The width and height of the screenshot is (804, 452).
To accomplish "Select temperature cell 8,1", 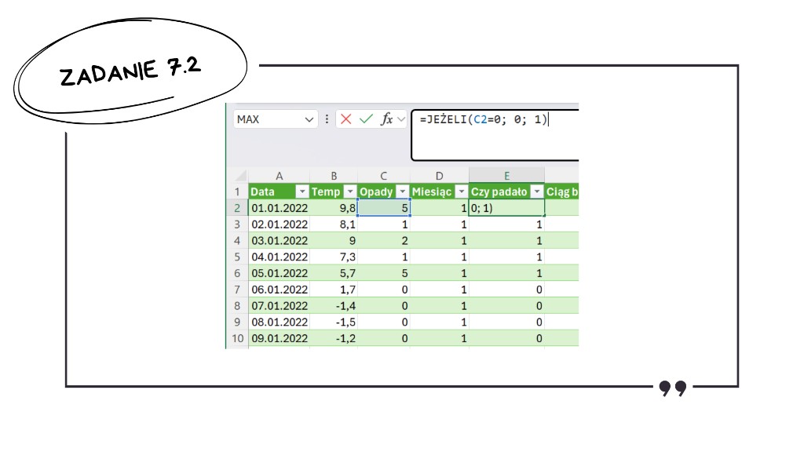I will [x=334, y=224].
